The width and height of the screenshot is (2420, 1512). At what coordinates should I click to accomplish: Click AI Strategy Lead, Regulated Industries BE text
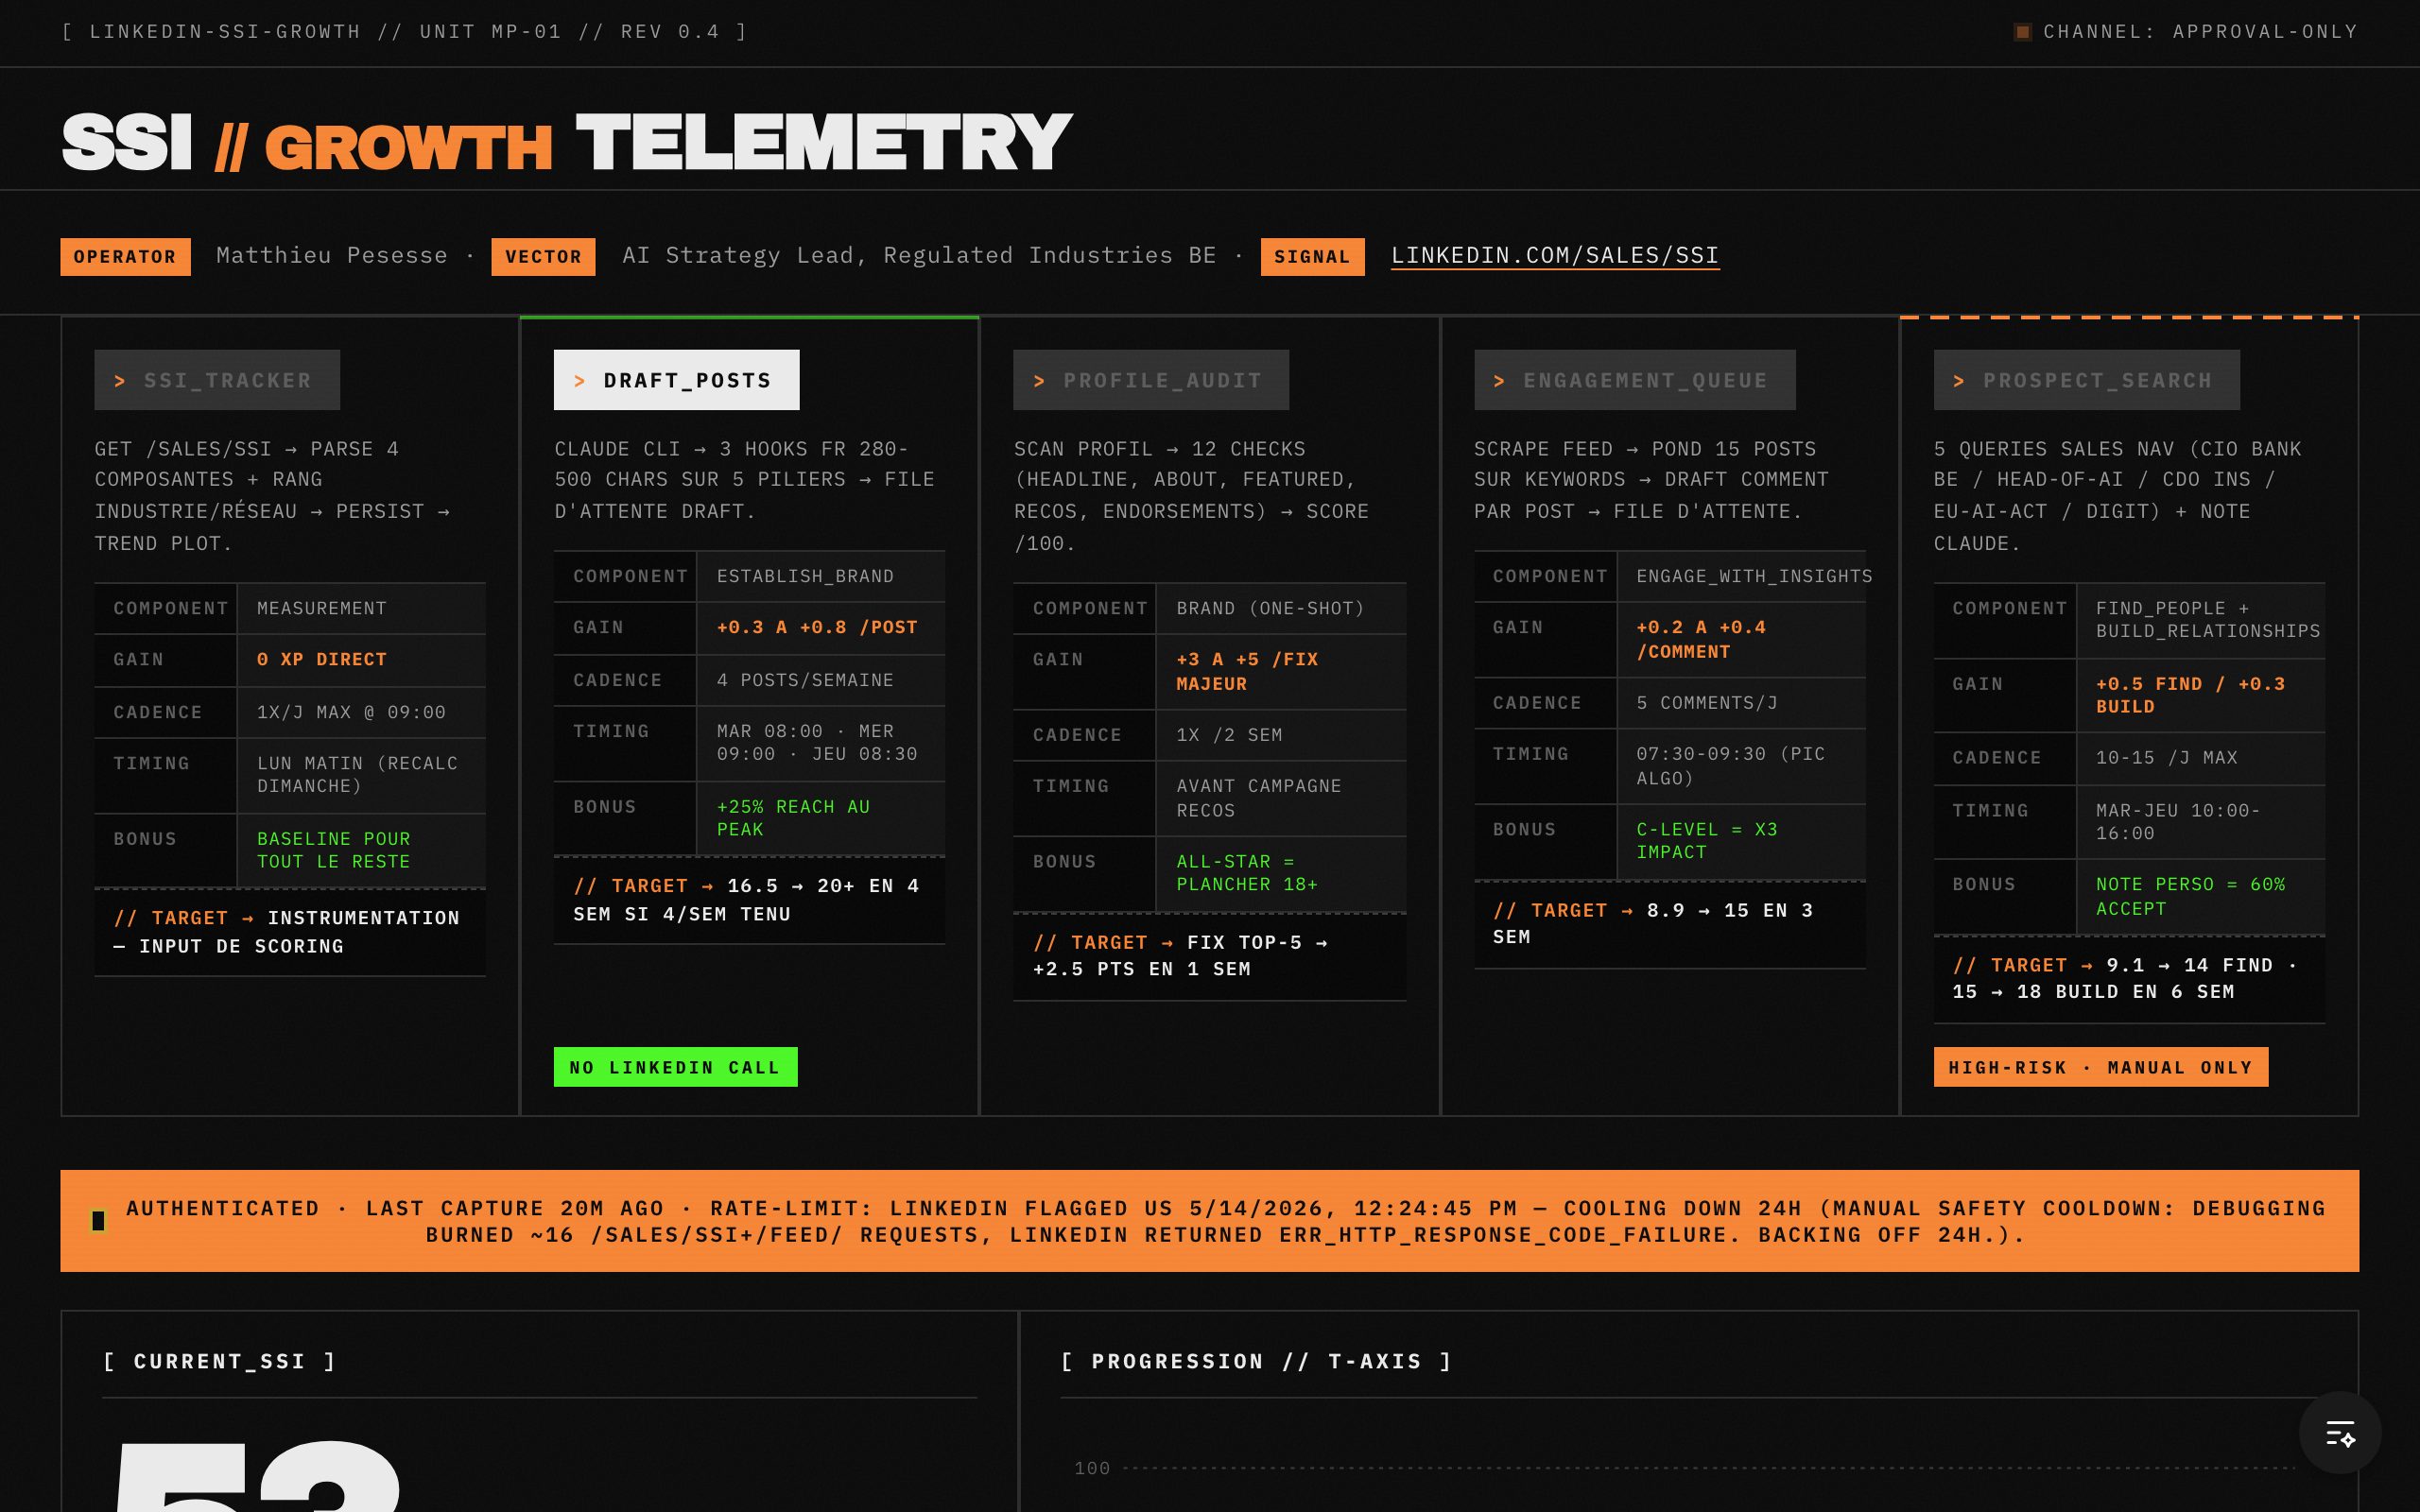coord(919,256)
